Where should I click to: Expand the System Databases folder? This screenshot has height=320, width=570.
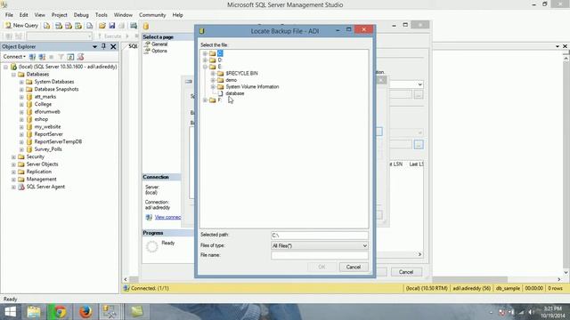(x=21, y=82)
